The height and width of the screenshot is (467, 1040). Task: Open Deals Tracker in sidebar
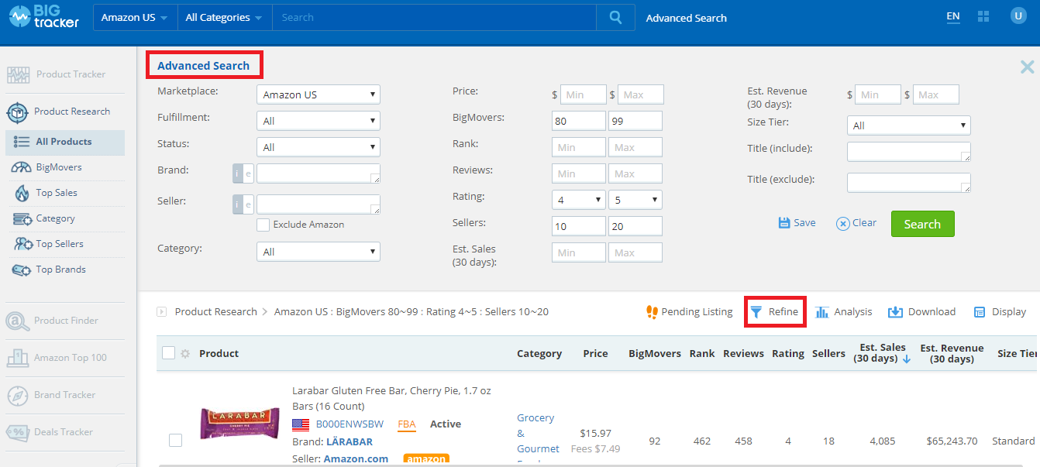click(x=50, y=432)
